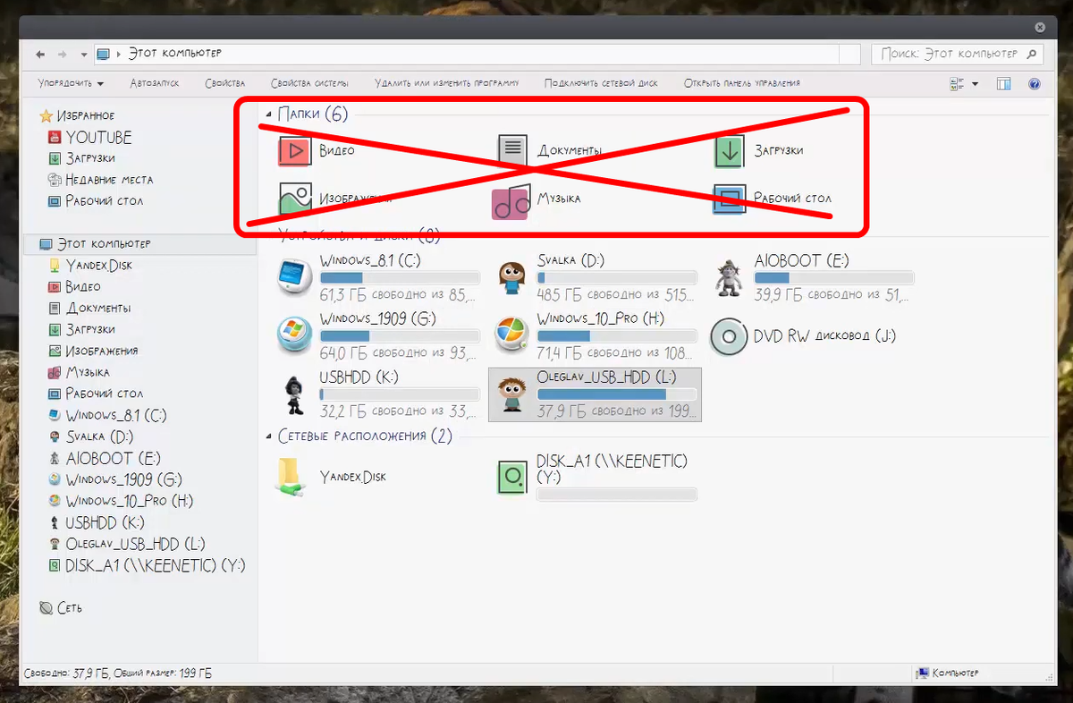This screenshot has height=703, width=1073.
Task: Click the computer icon in address bar
Action: coord(104,55)
